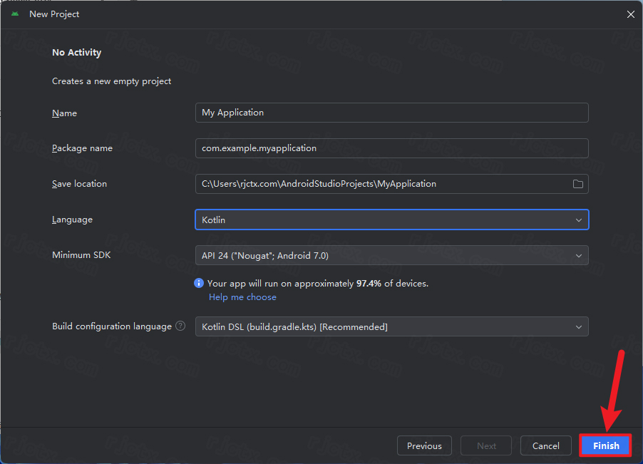Click the Name label
Screen dimensions: 643x464
pyautogui.click(x=64, y=113)
